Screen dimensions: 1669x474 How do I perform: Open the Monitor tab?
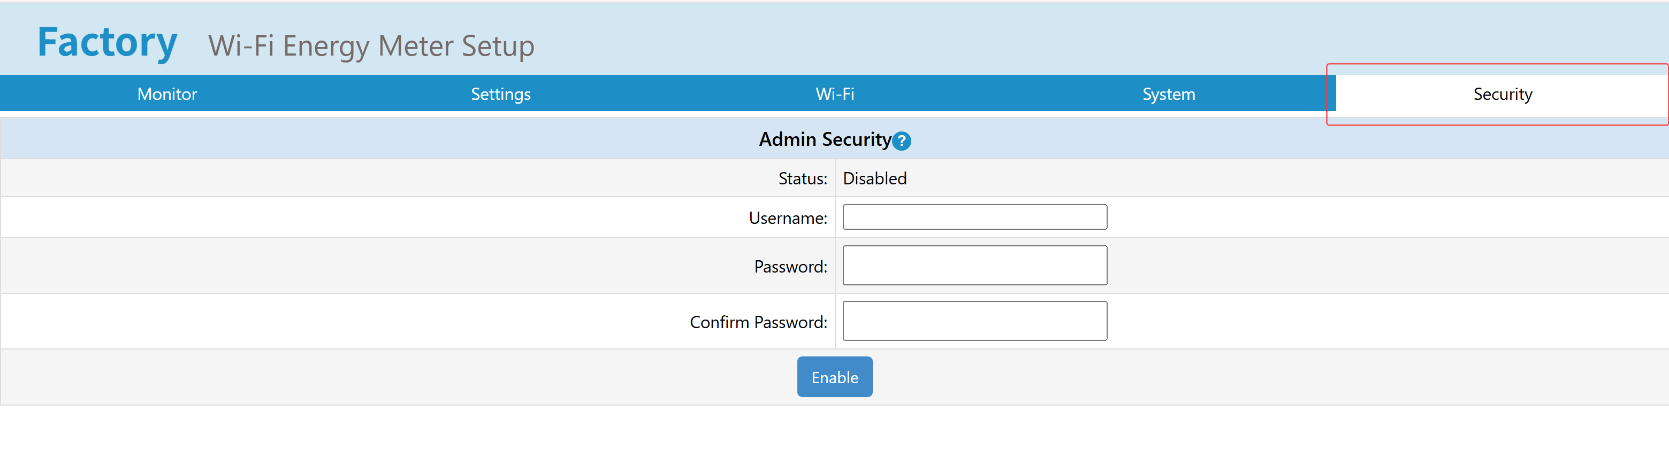tap(167, 94)
